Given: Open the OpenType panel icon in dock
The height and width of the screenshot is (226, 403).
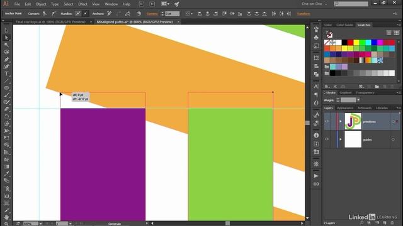Looking at the screenshot, I should (x=316, y=103).
